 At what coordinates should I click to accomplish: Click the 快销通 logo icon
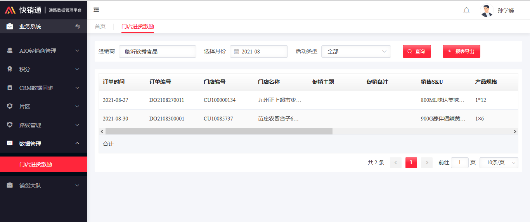tap(10, 10)
